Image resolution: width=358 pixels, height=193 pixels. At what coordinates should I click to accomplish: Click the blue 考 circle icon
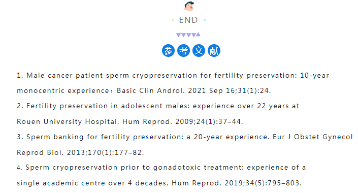click(183, 50)
